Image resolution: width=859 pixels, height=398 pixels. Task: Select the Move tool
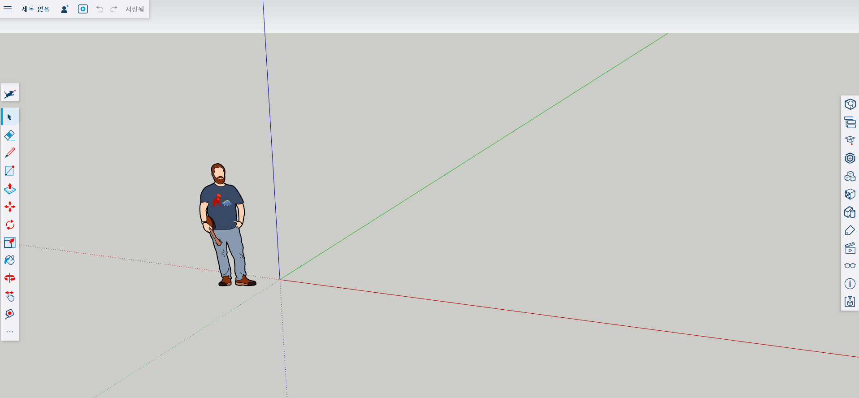click(10, 207)
